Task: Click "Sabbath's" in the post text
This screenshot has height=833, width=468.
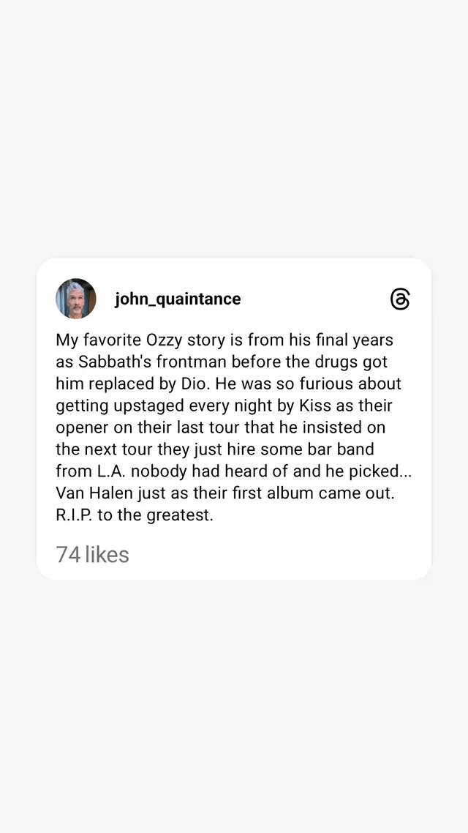Action: pyautogui.click(x=110, y=362)
